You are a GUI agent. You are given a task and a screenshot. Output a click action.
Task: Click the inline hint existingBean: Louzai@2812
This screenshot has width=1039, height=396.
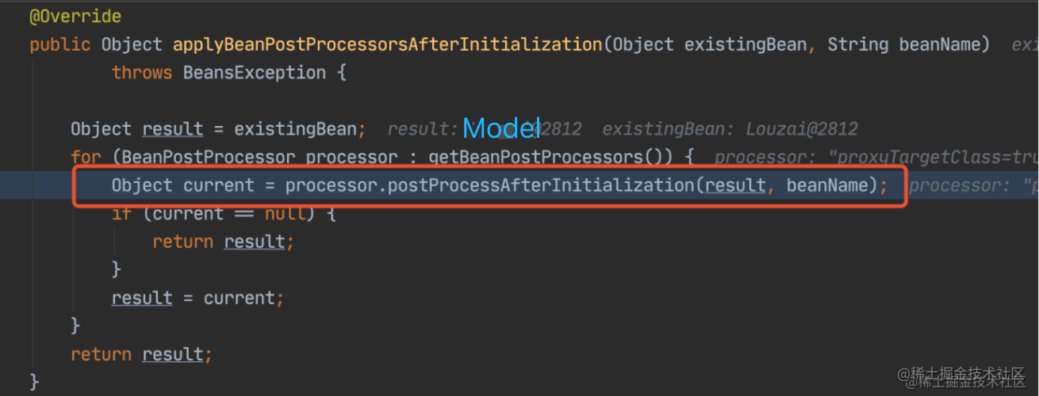pyautogui.click(x=730, y=129)
